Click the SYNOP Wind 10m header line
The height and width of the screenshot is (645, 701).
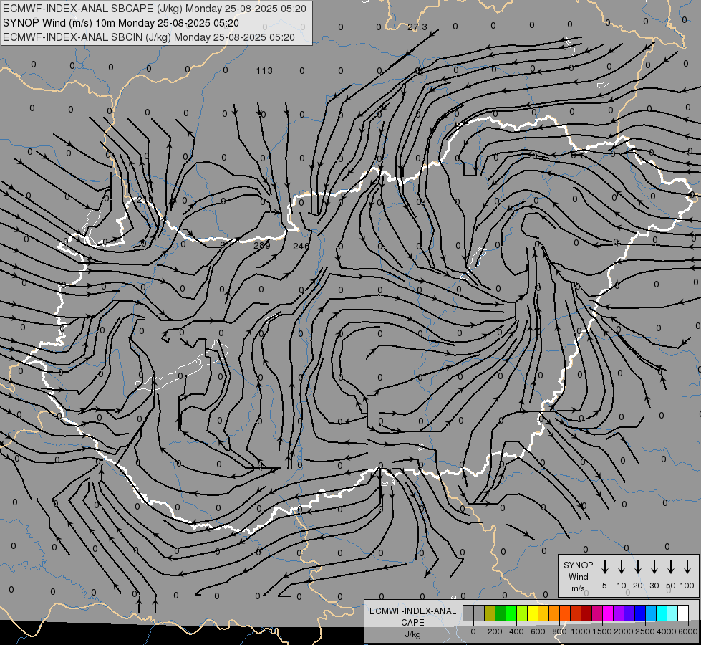click(x=121, y=23)
